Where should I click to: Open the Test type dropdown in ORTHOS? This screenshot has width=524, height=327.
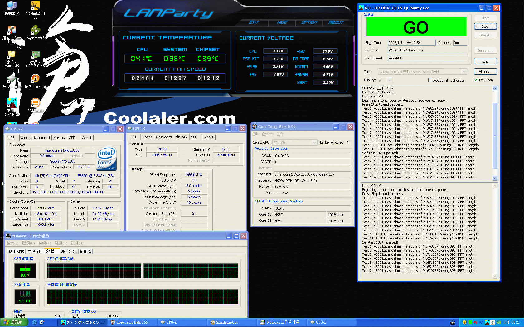click(x=422, y=72)
